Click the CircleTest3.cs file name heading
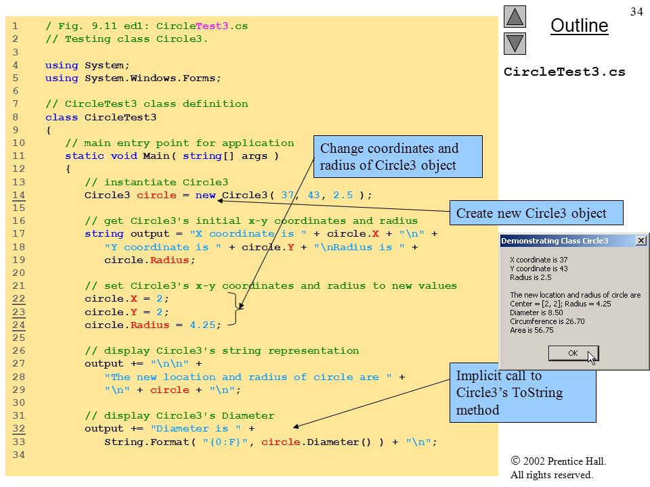The image size is (650, 487). click(564, 72)
